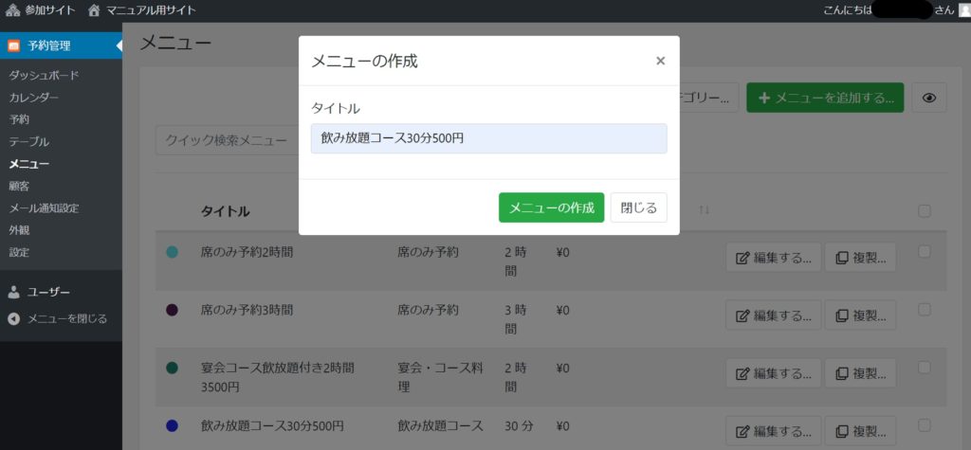This screenshot has height=450, width=971.
Task: Click the user avatar in top-right corner
Action: point(963,10)
